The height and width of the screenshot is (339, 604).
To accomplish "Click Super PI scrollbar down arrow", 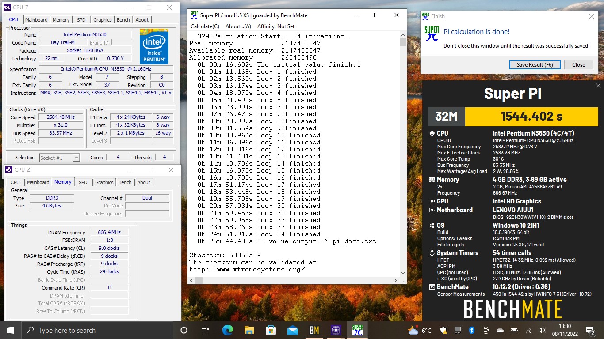I will [403, 273].
